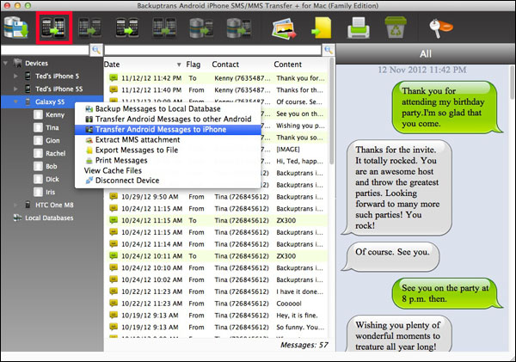Select the '[IMAGE]' content row
This screenshot has width=516, height=362.
217,149
